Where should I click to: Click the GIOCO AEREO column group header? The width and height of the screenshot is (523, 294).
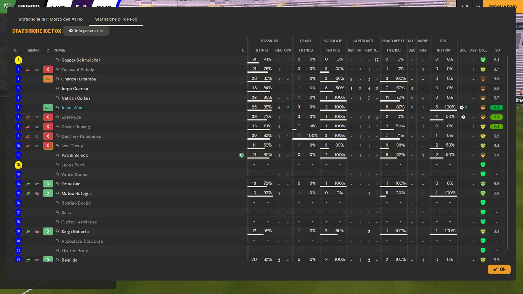[x=393, y=41]
